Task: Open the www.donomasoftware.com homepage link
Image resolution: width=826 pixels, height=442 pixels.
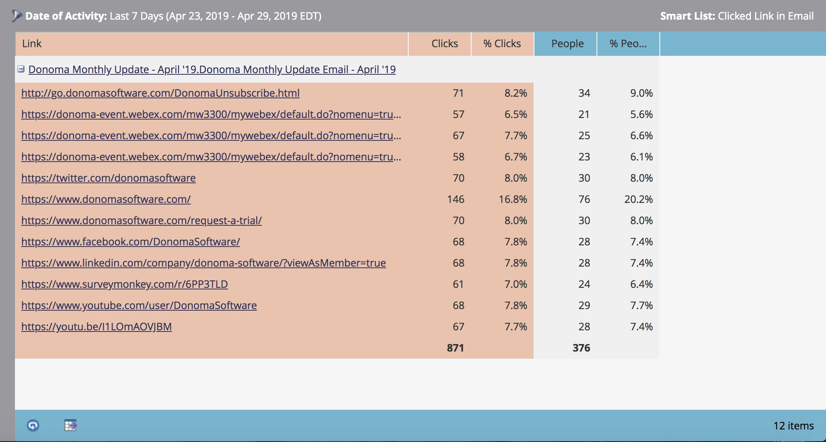Action: click(x=106, y=199)
